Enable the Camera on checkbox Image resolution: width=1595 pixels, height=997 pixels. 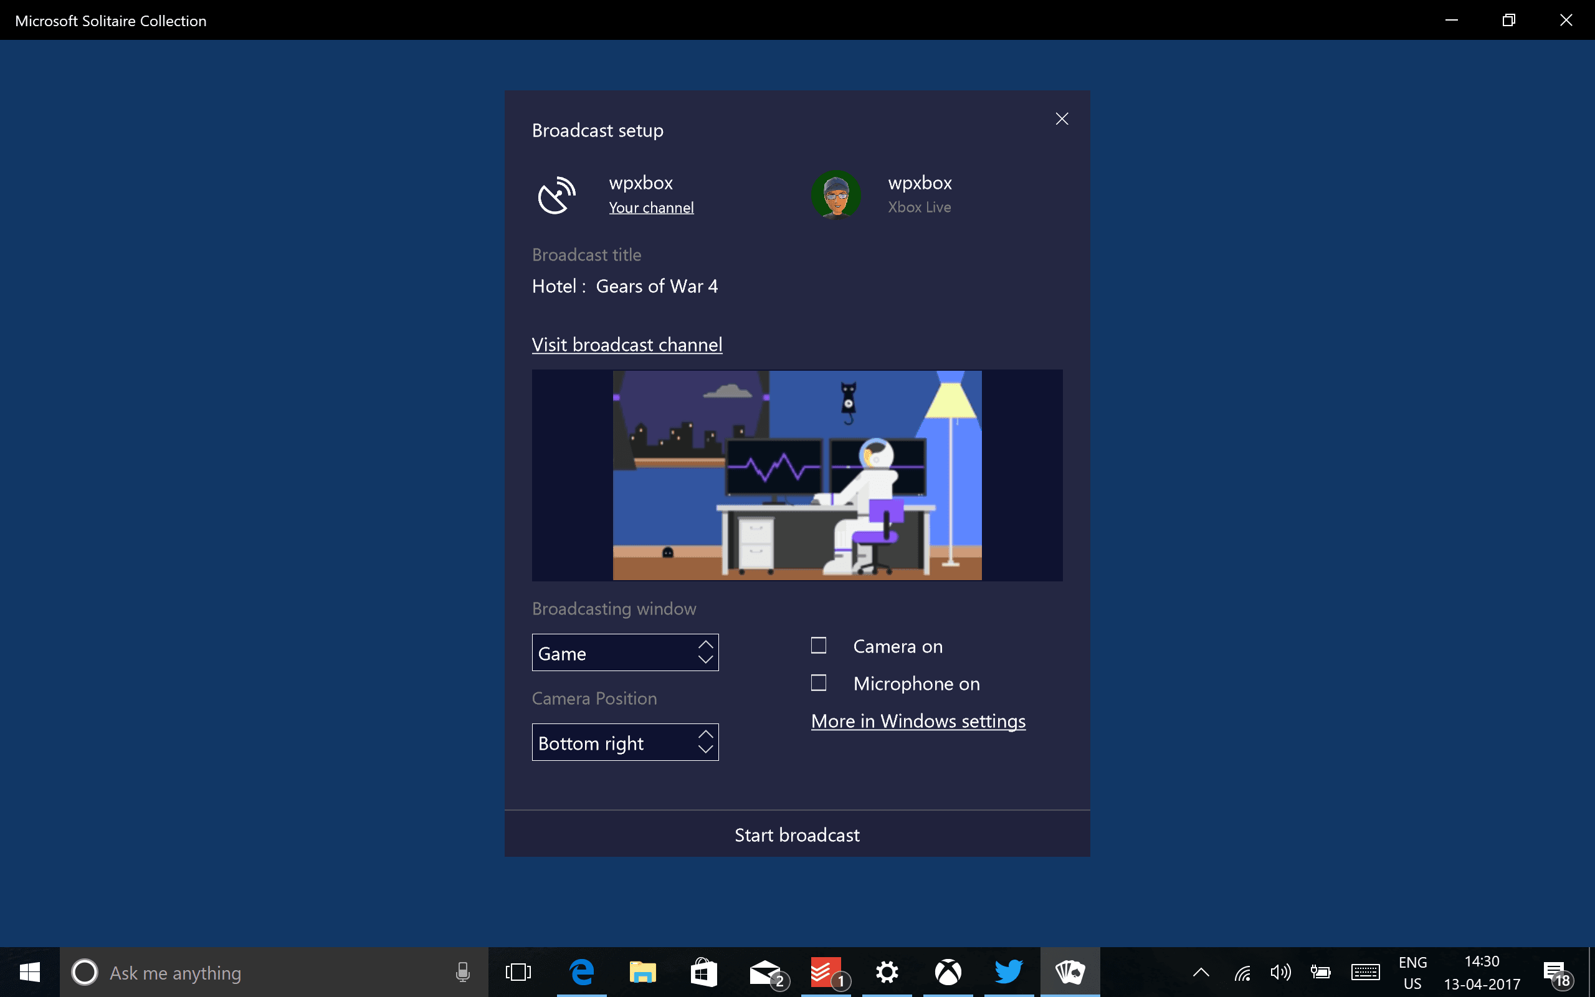[x=819, y=646]
